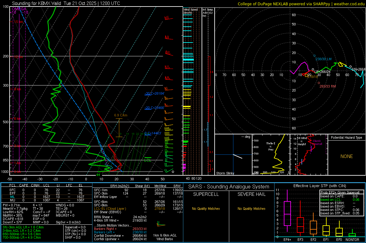
Task: Click the -30 C=28184' level label
Action: pos(154,93)
